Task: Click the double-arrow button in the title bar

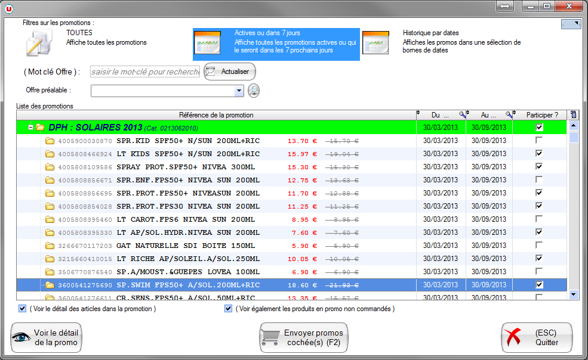Action: click(505, 7)
